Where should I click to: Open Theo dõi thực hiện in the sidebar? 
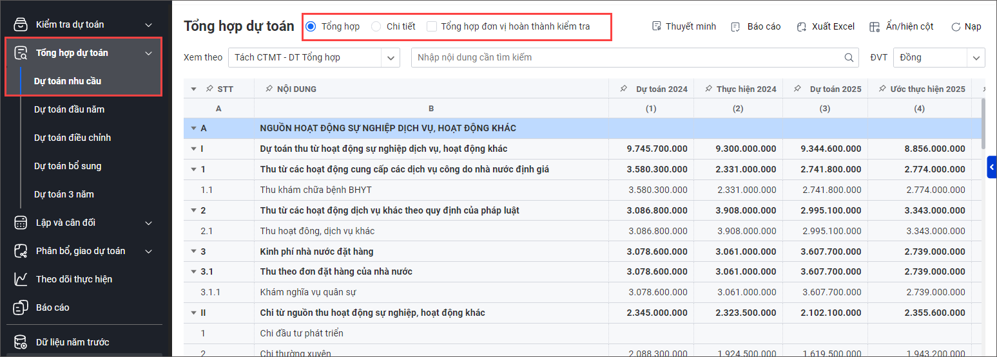pyautogui.click(x=73, y=279)
